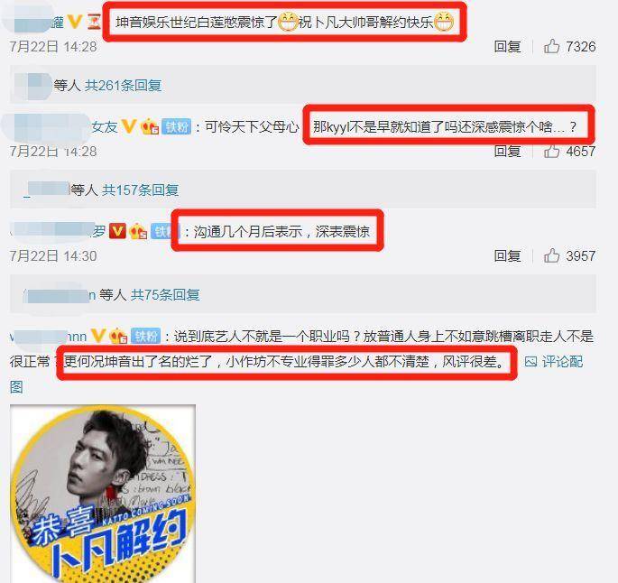Screen dimensions: 618x583
Task: Click the 铁粉 badge on second commenter
Action: pos(176,126)
